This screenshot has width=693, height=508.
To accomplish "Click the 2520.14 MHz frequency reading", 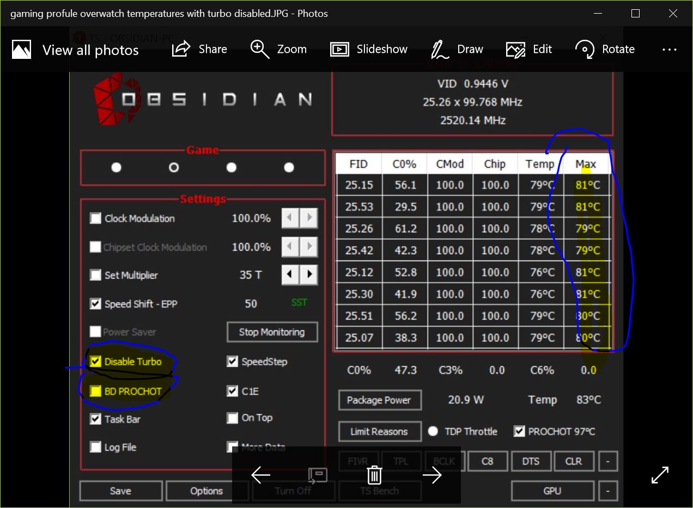I will 472,120.
